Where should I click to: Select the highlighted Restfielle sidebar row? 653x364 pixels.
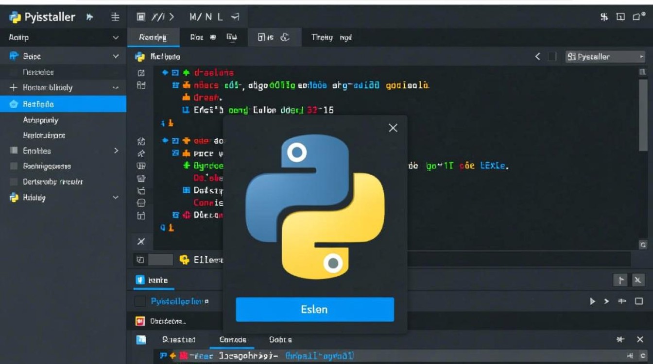coord(63,104)
